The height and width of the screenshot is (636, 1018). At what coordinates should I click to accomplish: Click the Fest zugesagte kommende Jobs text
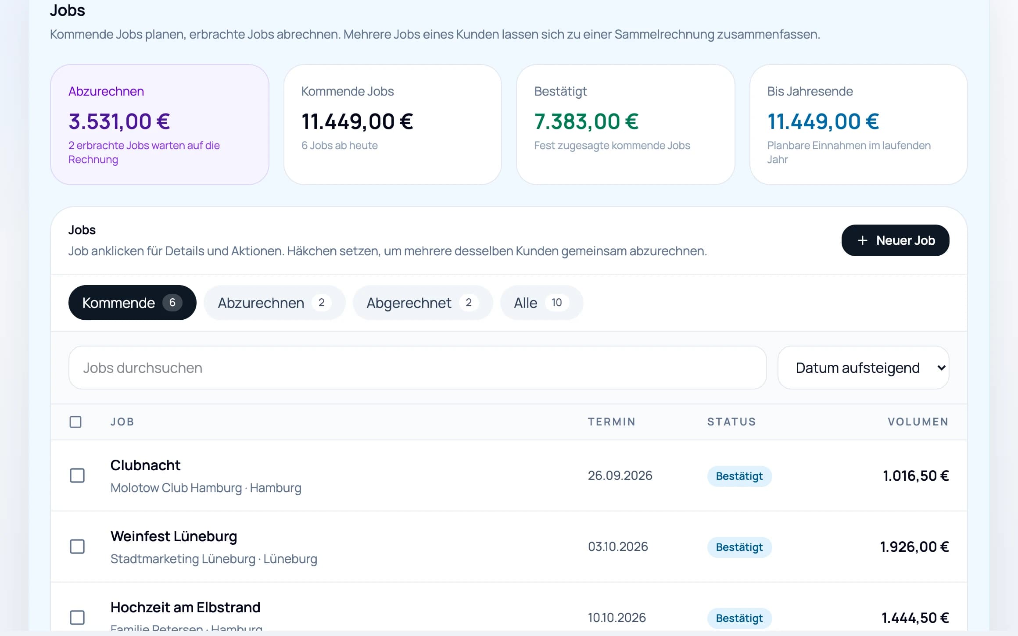click(x=612, y=145)
